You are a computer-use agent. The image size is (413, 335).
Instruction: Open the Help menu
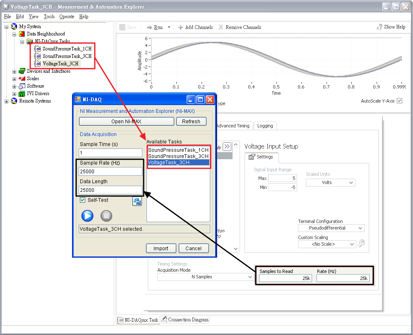[x=84, y=17]
